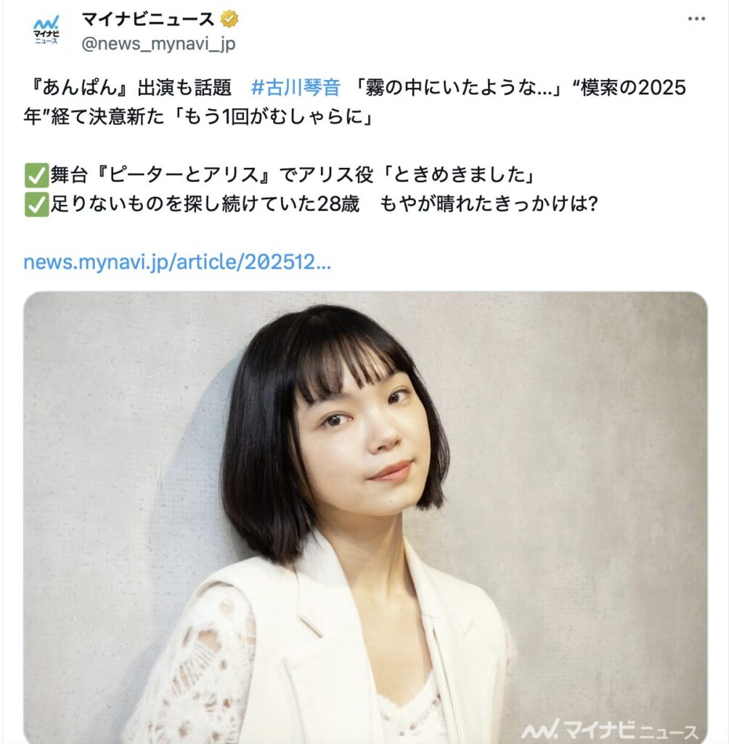Open the attached portrait photo
The height and width of the screenshot is (744, 729).
tap(365, 517)
